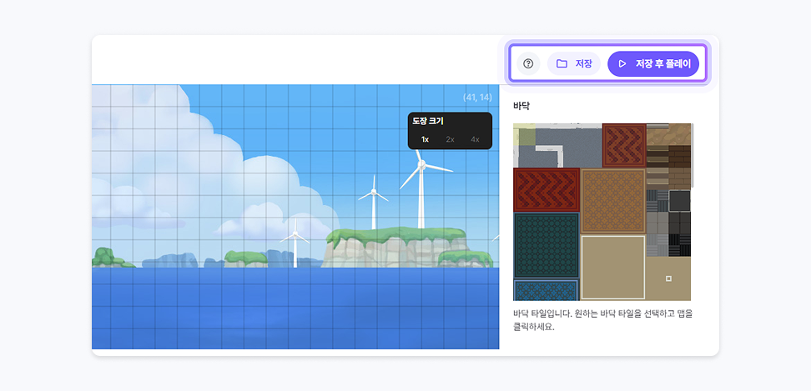The image size is (811, 391).
Task: Select the tan tile with white square
Action: (668, 278)
